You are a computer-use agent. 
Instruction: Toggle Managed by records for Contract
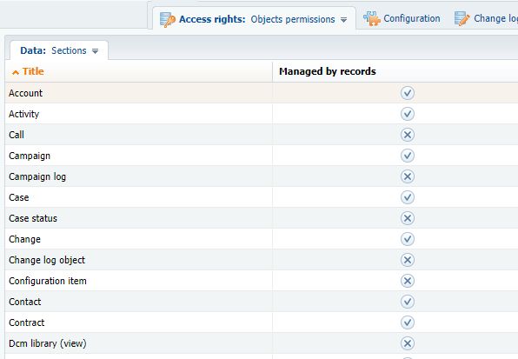coord(408,322)
